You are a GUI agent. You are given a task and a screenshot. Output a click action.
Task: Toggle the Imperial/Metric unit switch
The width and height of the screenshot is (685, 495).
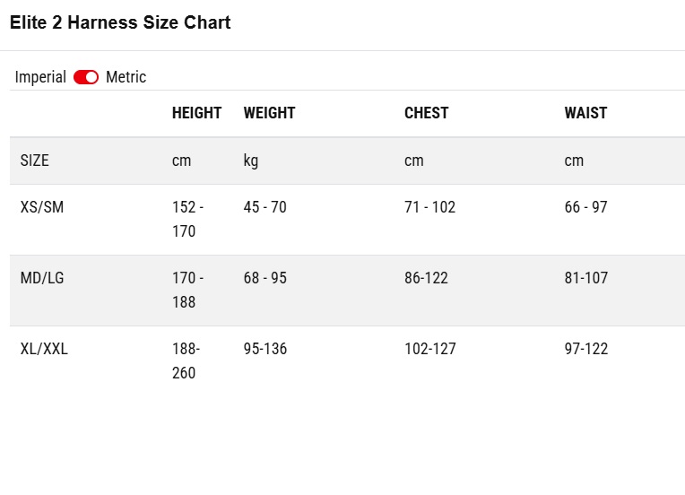click(86, 77)
